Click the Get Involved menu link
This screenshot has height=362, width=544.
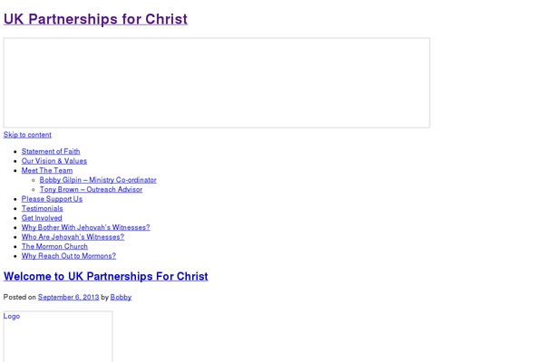tap(42, 218)
